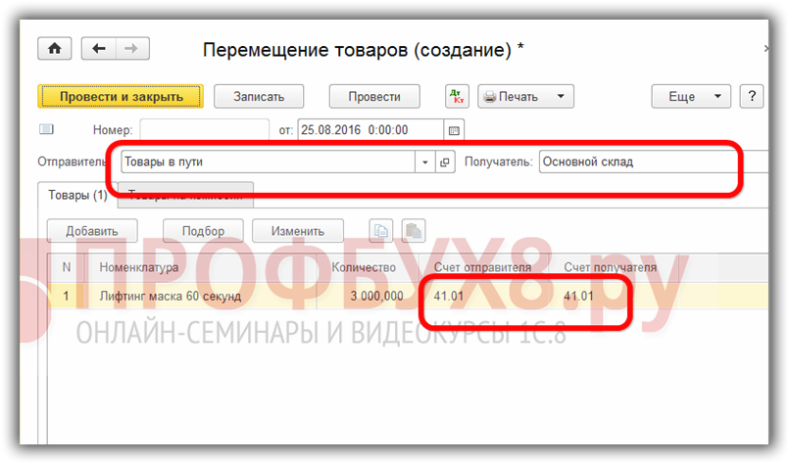The height and width of the screenshot is (464, 790).
Task: Click the Home icon button
Action: point(55,49)
